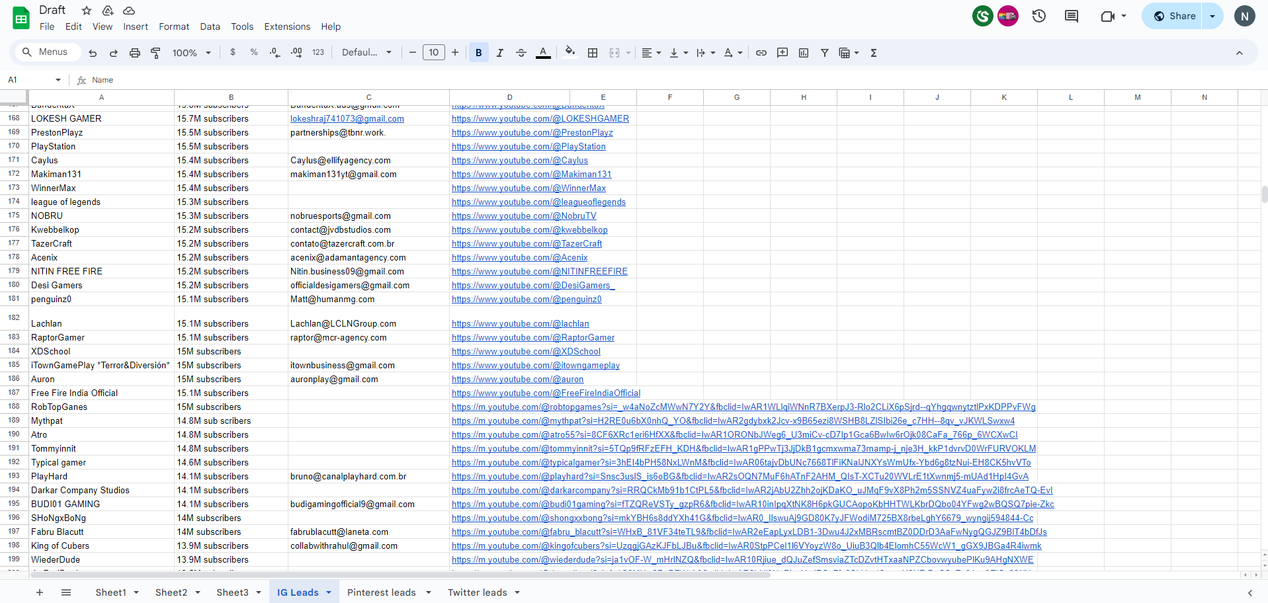
Task: Open the Google account avatar N
Action: (x=1245, y=16)
